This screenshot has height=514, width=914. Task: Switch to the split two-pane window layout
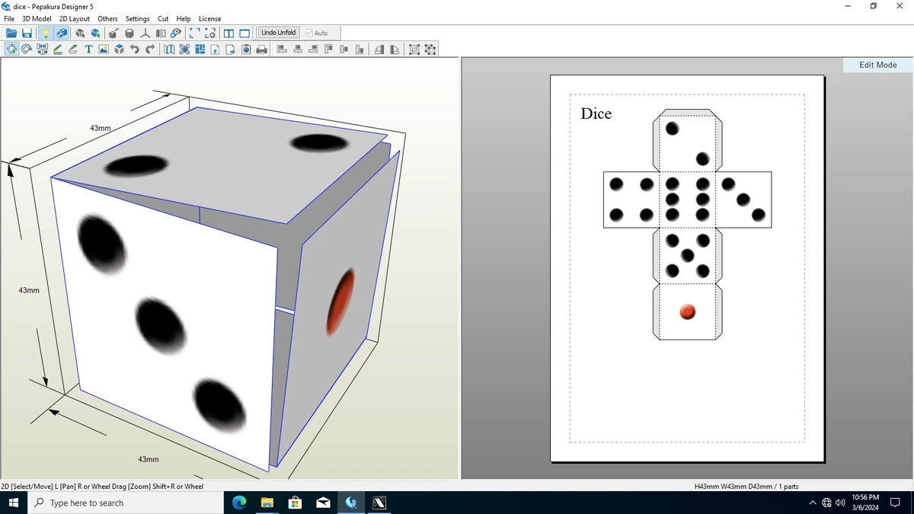[228, 33]
